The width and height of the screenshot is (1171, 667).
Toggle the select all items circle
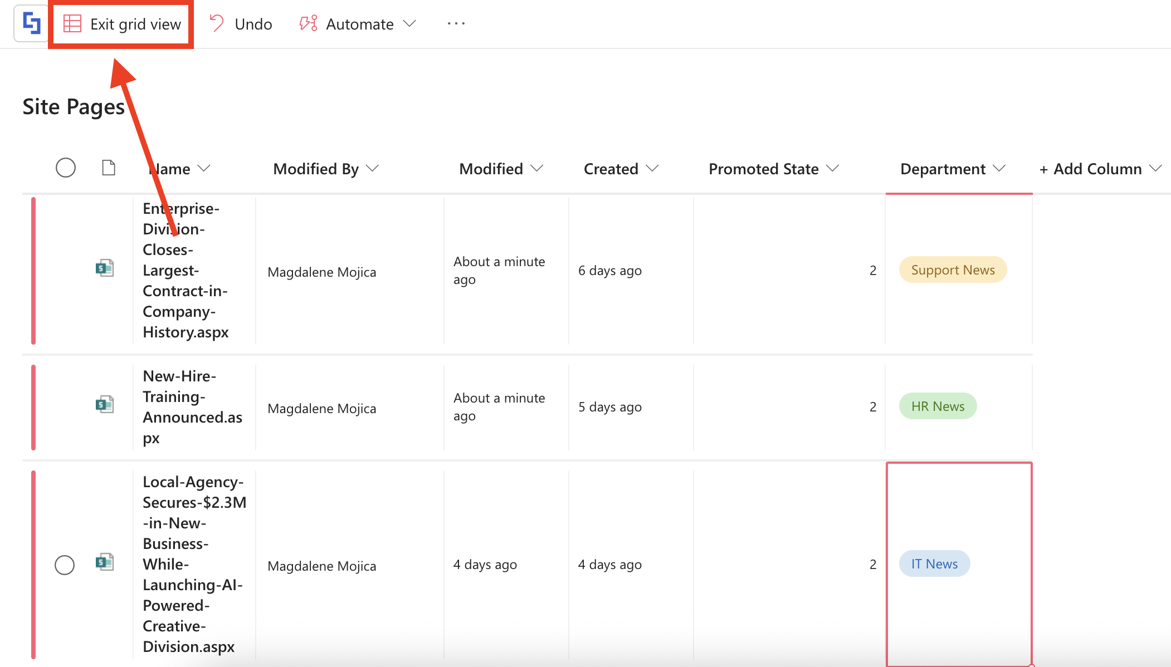[66, 168]
